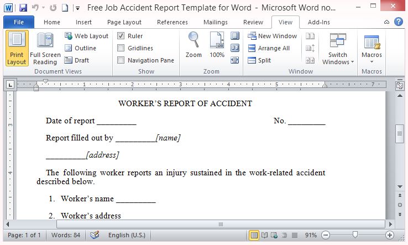Screen dimensions: 408x245
Task: Switch to Draft view in ribbon
Action: [77, 60]
